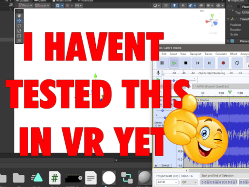This screenshot has height=187, width=249.
Task: Toggle scene effects (skybox, fog) button
Action: click(x=190, y=5)
